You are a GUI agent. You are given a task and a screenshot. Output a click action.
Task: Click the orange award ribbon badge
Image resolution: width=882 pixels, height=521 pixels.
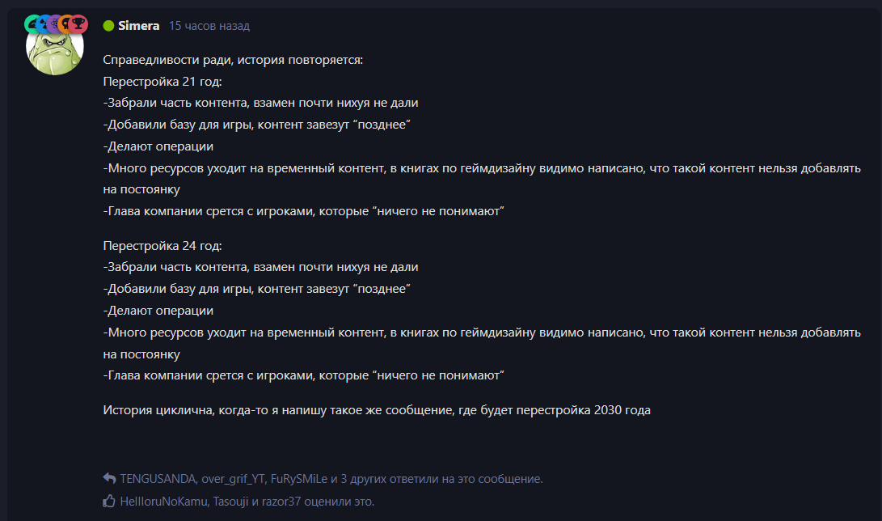click(x=66, y=23)
